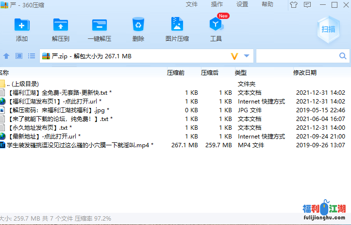Expand the address bar path dropdown arrow
This screenshot has width=351, height=225.
pyautogui.click(x=247, y=56)
